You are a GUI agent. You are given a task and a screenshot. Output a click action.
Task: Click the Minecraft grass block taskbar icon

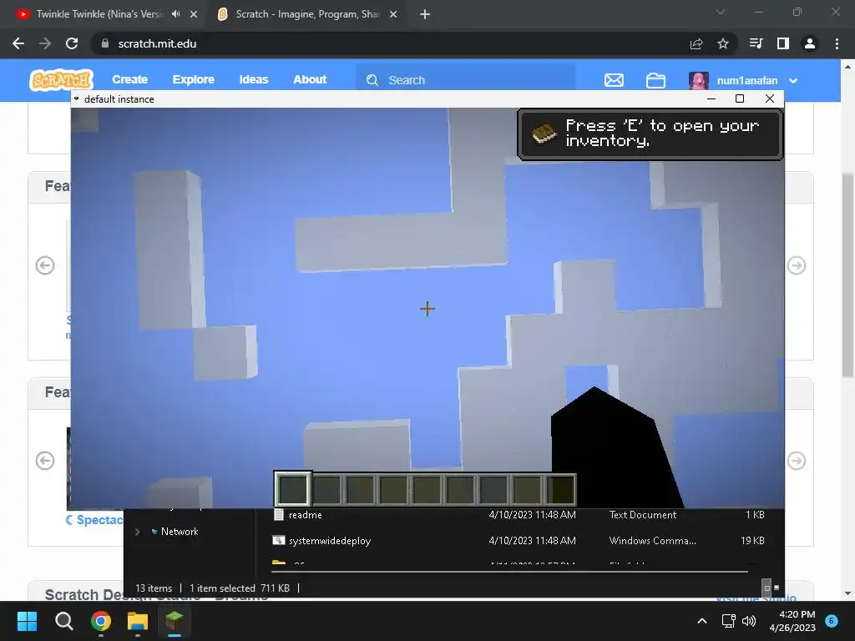click(174, 621)
